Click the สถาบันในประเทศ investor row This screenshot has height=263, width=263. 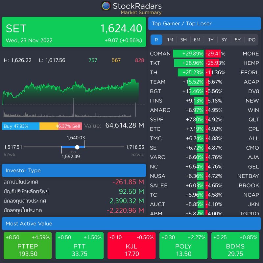[x=74, y=182]
